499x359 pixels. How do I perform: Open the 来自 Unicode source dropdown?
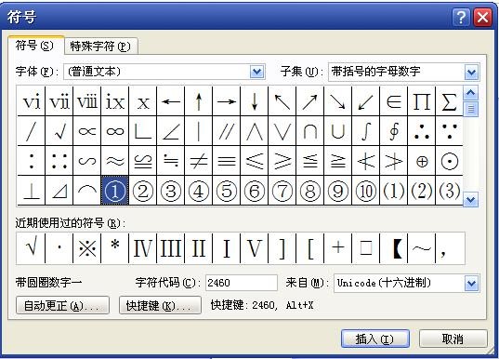tap(471, 283)
